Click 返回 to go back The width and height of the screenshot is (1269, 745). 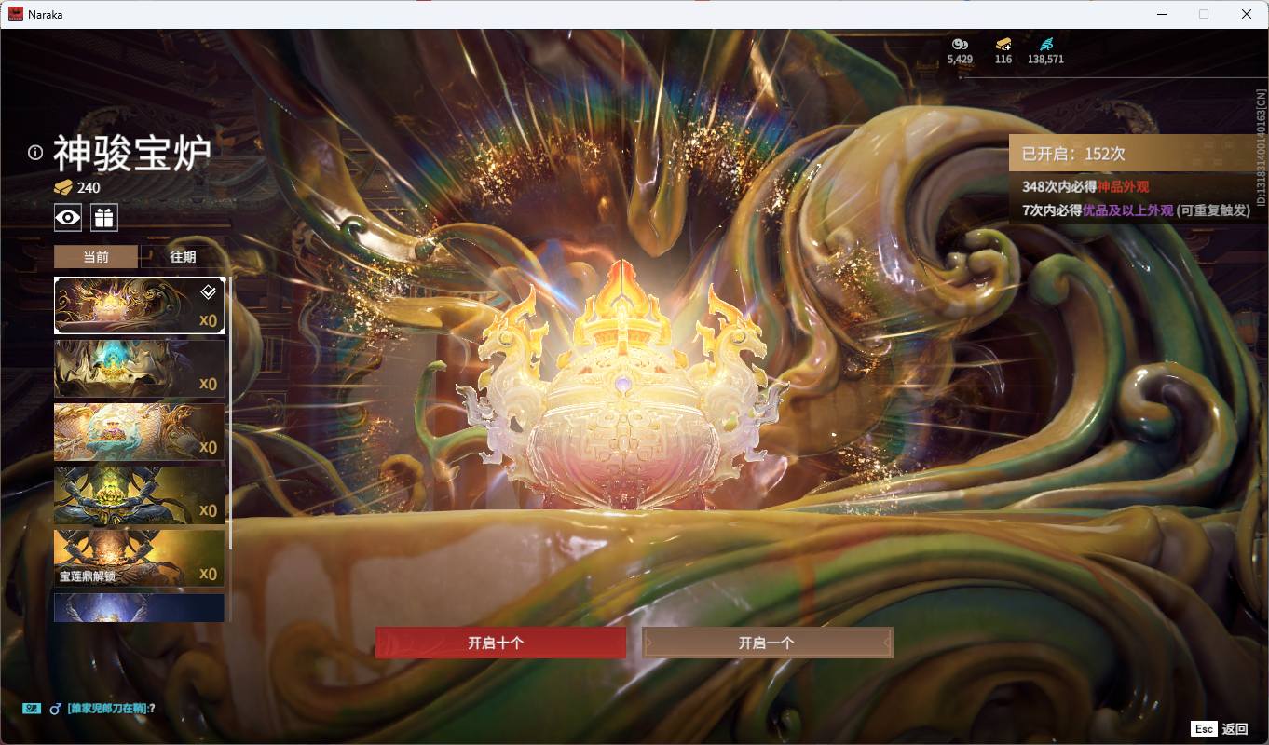click(x=1235, y=729)
